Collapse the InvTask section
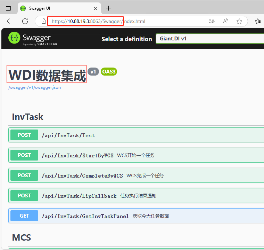Screen dimensions: 264x250 (28, 117)
